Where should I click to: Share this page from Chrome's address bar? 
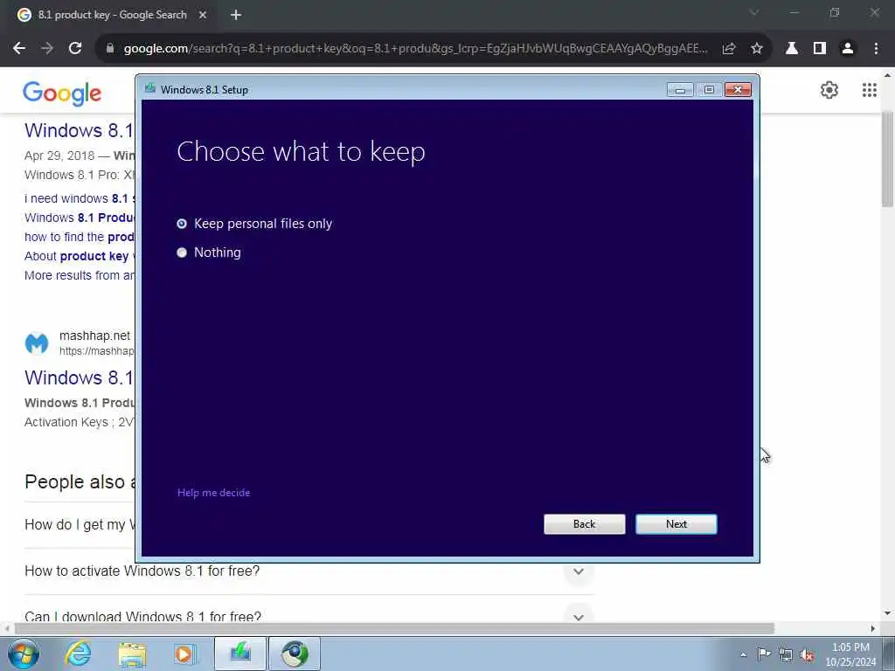click(x=728, y=49)
